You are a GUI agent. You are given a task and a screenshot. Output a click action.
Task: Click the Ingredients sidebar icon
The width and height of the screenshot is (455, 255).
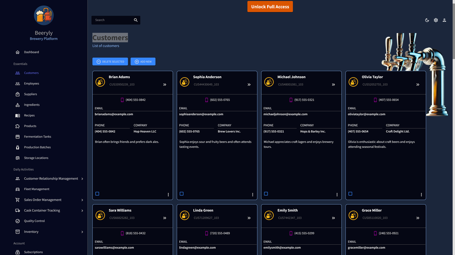point(17,105)
